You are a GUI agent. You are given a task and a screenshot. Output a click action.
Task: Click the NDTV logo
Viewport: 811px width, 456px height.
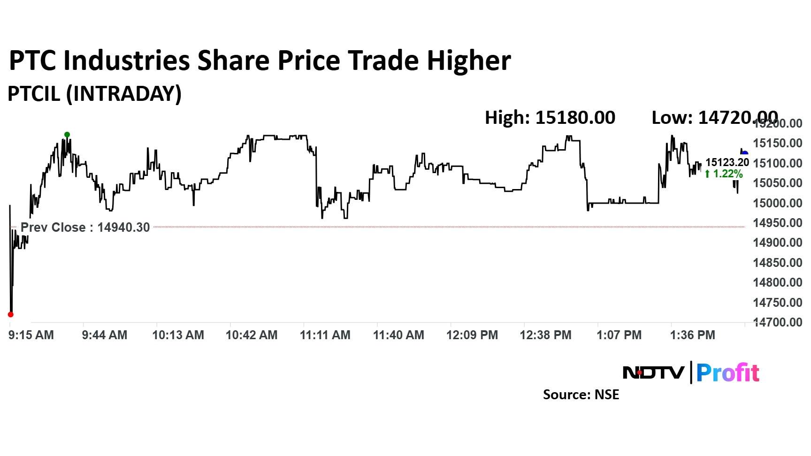click(653, 373)
